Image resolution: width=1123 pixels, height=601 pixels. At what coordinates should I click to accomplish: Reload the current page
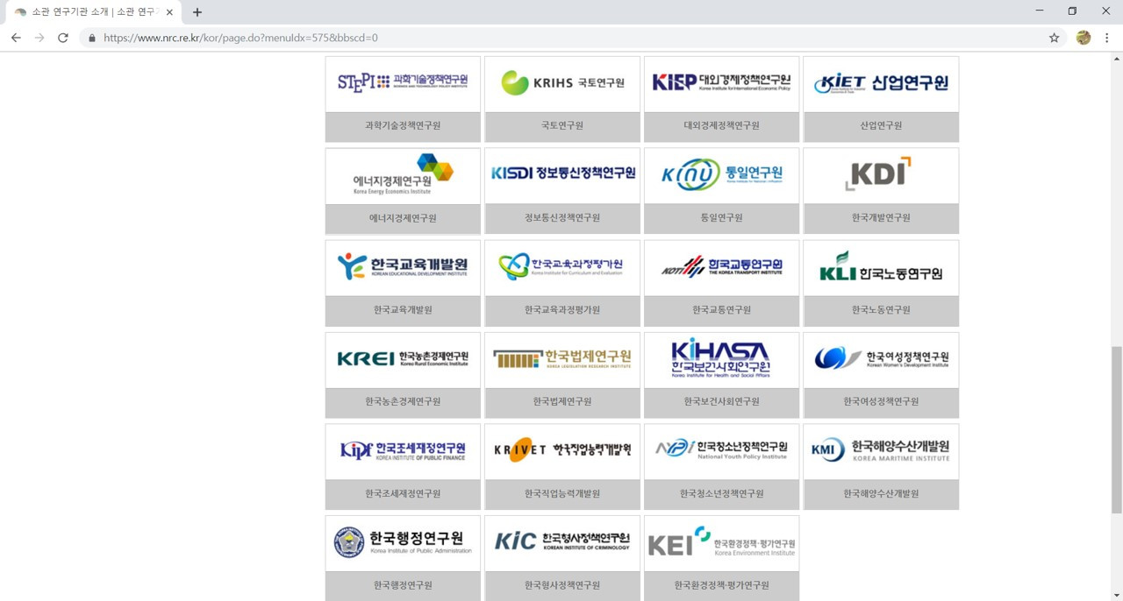[63, 38]
